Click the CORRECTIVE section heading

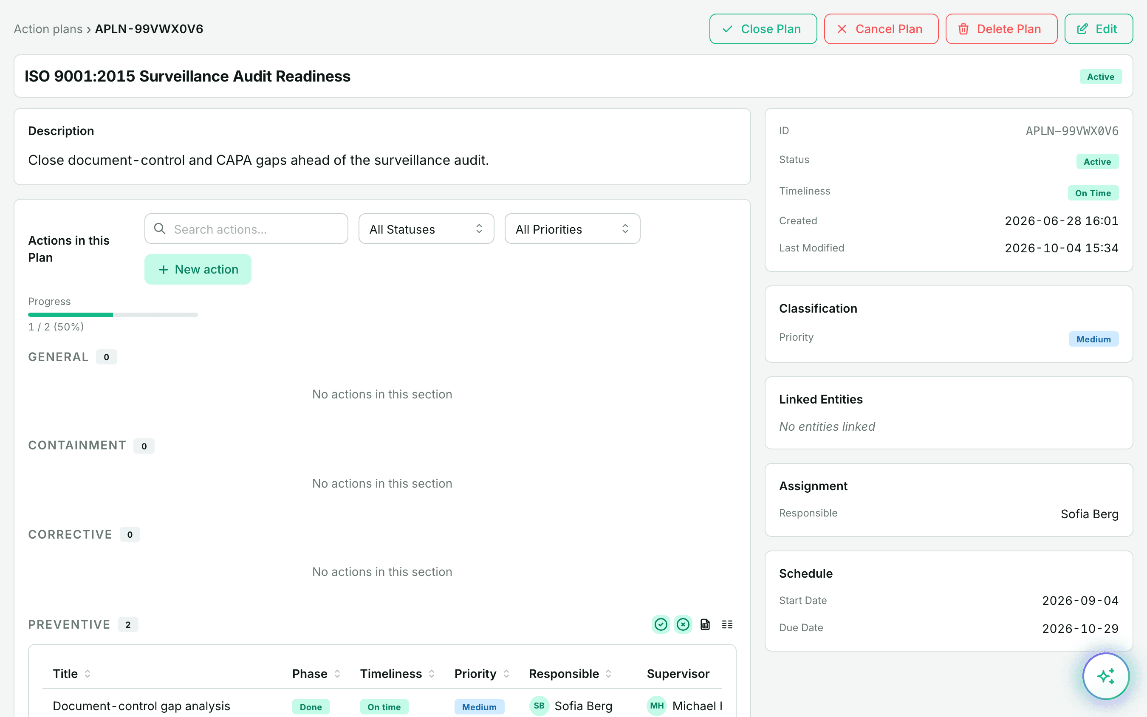click(70, 534)
